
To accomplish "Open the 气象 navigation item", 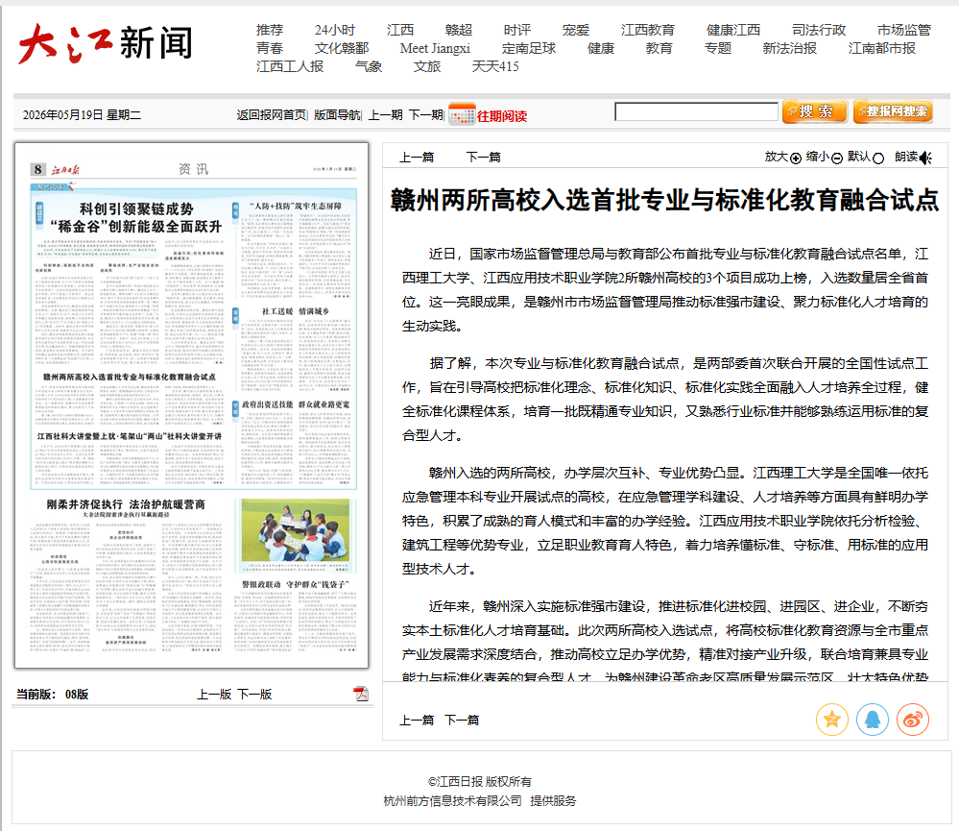I will pos(369,66).
